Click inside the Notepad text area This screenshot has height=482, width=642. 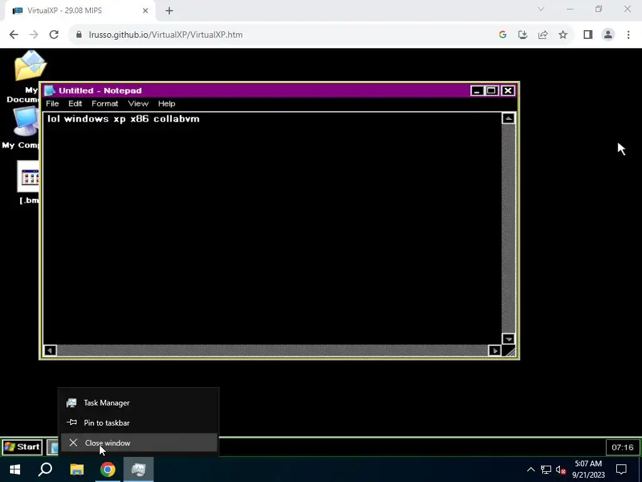coord(272,228)
